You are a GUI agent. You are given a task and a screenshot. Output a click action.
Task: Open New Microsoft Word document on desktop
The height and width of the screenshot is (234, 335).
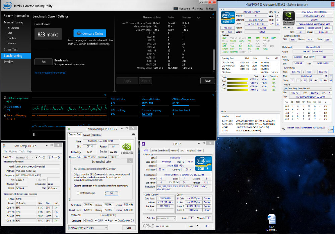pos(271,223)
